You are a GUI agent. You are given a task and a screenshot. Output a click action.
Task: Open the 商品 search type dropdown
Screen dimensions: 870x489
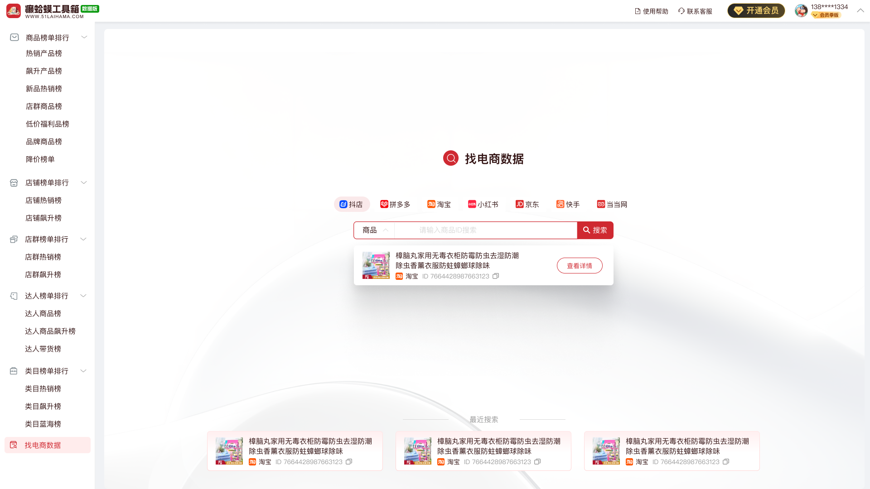click(x=374, y=230)
